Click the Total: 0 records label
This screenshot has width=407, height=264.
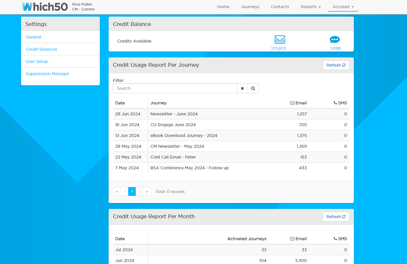click(170, 191)
